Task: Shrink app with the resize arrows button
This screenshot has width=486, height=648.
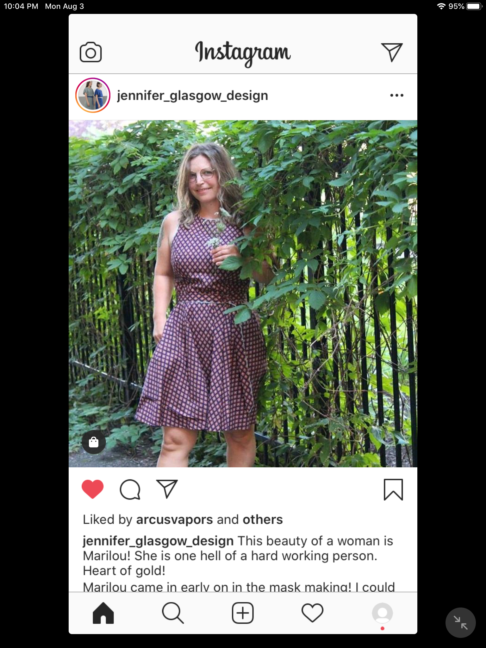Action: [x=460, y=623]
